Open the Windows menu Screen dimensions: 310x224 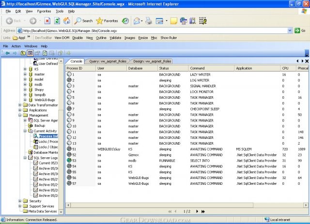click(31, 46)
